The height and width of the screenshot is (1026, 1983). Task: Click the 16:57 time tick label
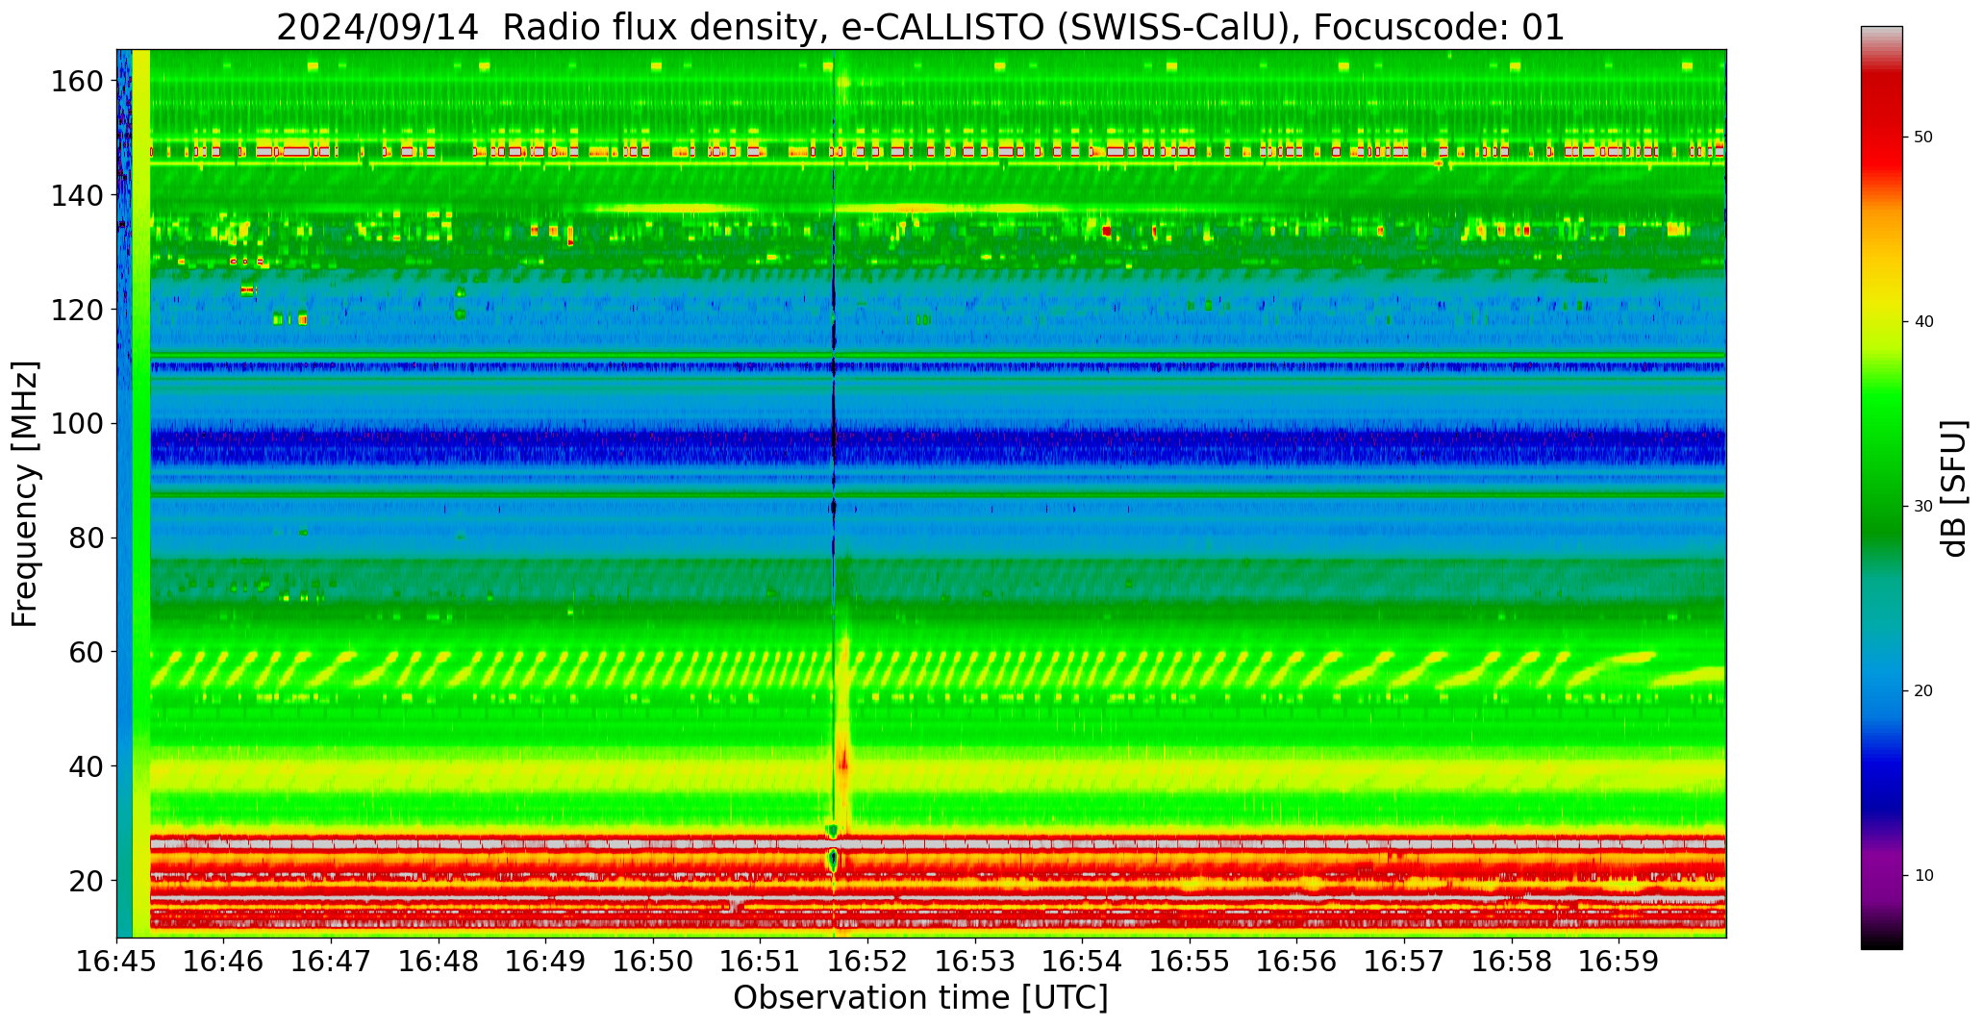tap(1404, 962)
